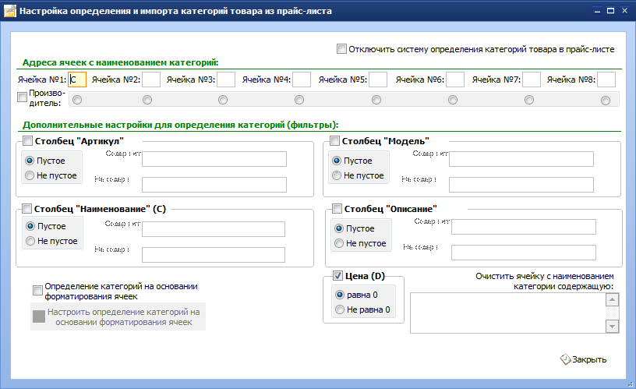Click the lower text field in Наименование group

click(214, 255)
